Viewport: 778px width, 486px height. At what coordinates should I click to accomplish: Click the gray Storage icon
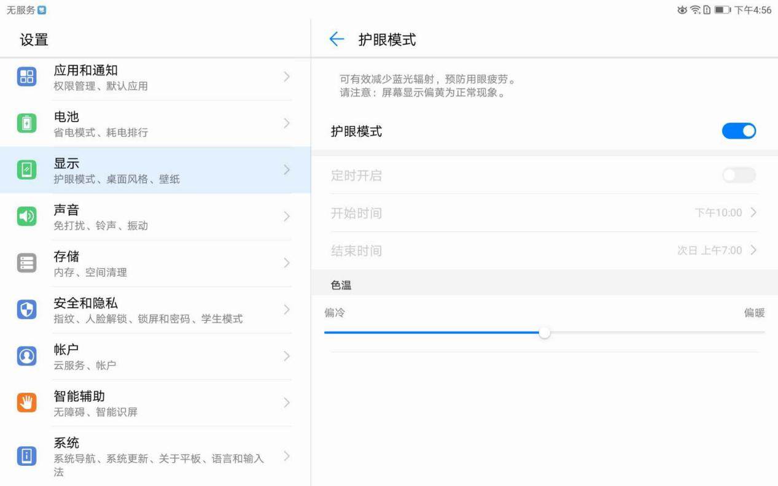pyautogui.click(x=26, y=263)
